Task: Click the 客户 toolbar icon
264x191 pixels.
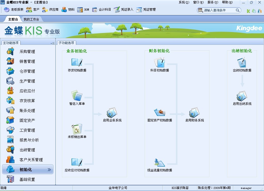Action: [33, 10]
